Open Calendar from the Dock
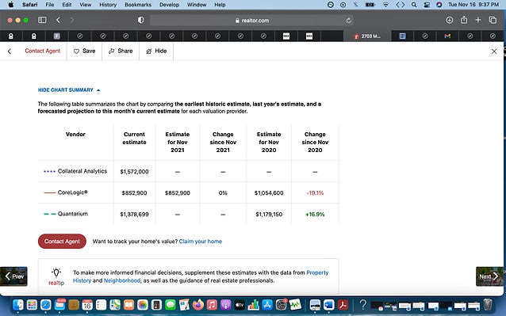This screenshot has width=506, height=316. (87, 304)
